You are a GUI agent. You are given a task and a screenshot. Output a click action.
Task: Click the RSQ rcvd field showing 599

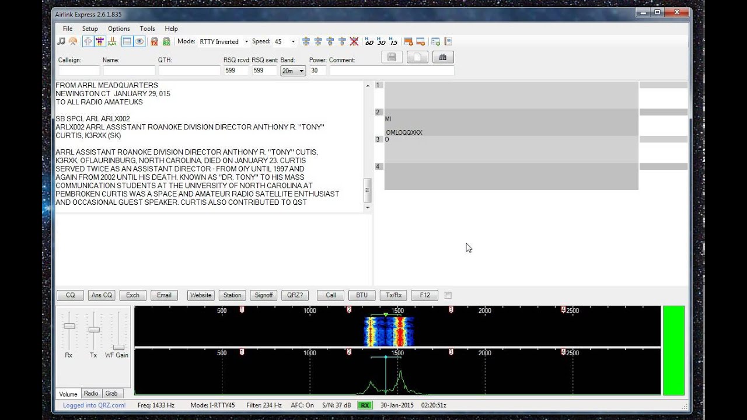tap(236, 71)
